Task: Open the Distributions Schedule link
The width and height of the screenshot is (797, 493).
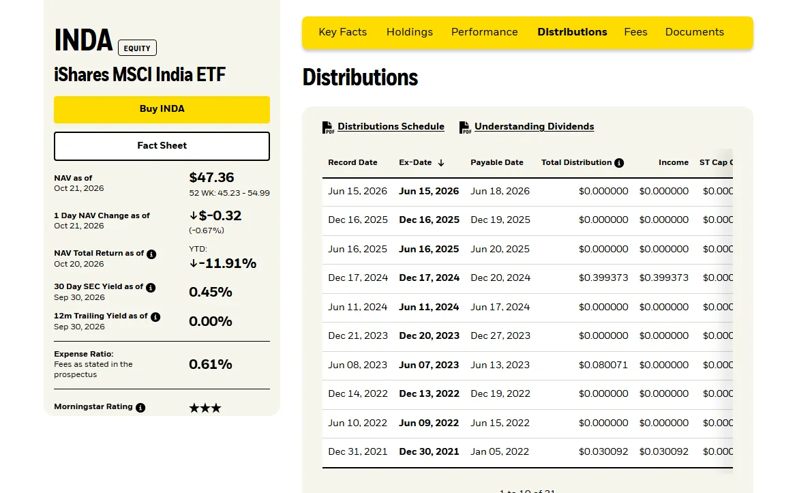Action: point(391,127)
